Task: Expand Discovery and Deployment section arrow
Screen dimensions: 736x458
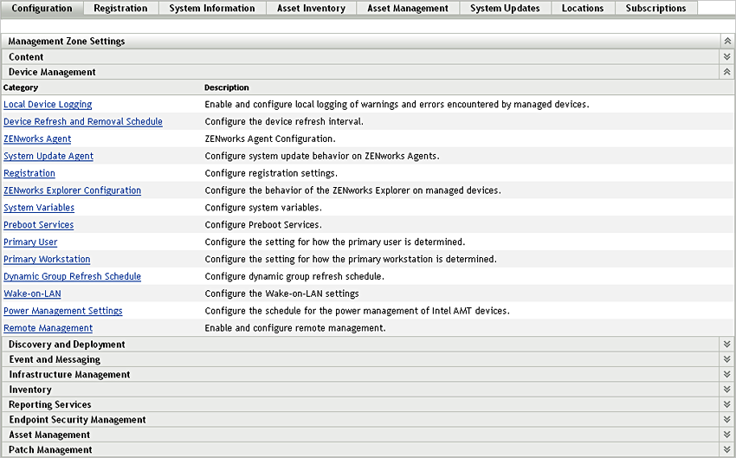Action: [x=726, y=345]
